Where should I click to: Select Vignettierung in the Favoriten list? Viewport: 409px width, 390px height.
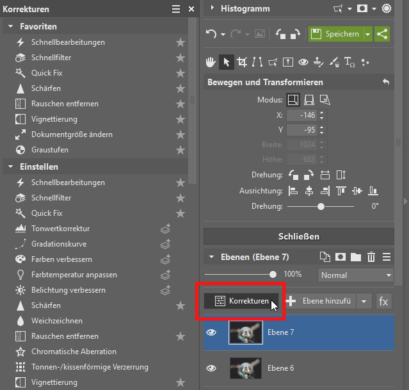(54, 119)
